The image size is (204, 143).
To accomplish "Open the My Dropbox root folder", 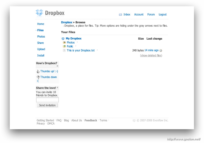I will (74, 39).
